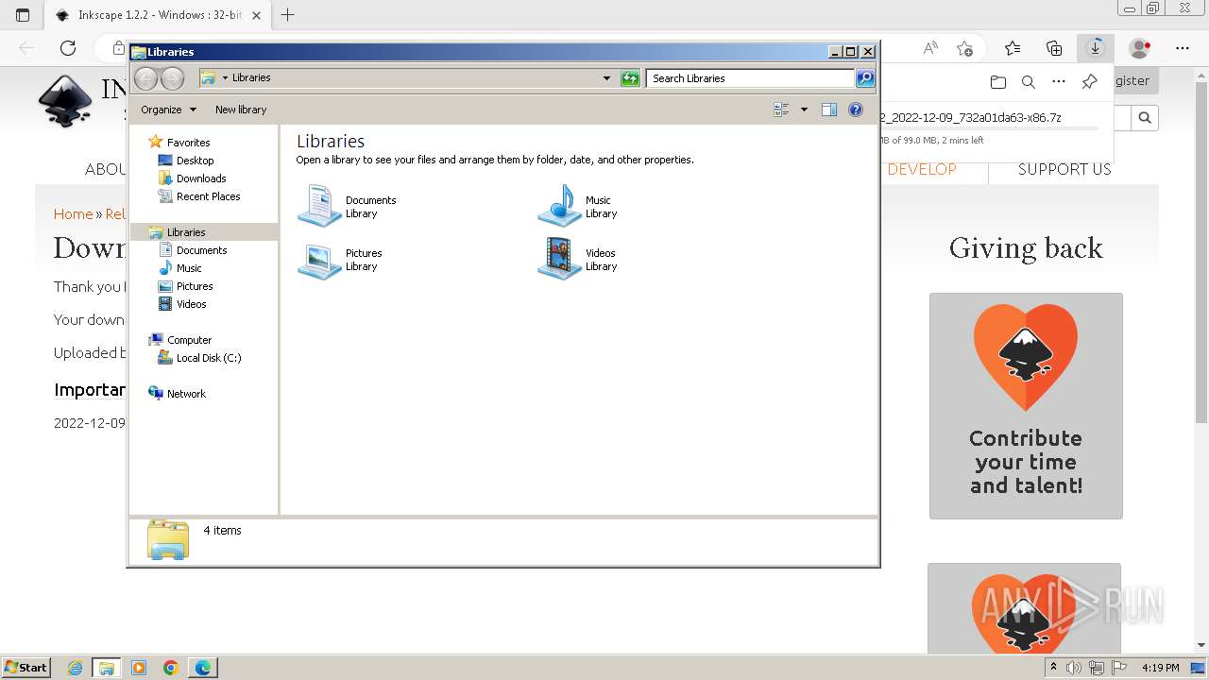1209x680 pixels.
Task: Click the Inkscape site search magnifier button
Action: click(x=1145, y=118)
